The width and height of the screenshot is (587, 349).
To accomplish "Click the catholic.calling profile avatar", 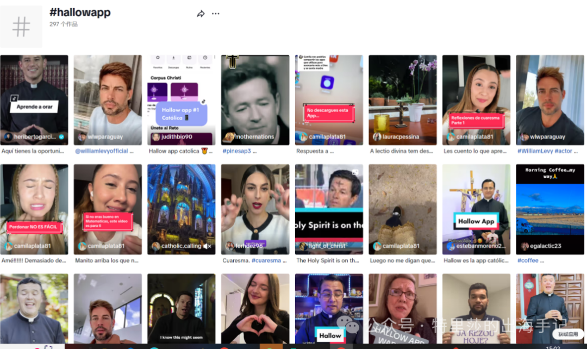I will (156, 246).
